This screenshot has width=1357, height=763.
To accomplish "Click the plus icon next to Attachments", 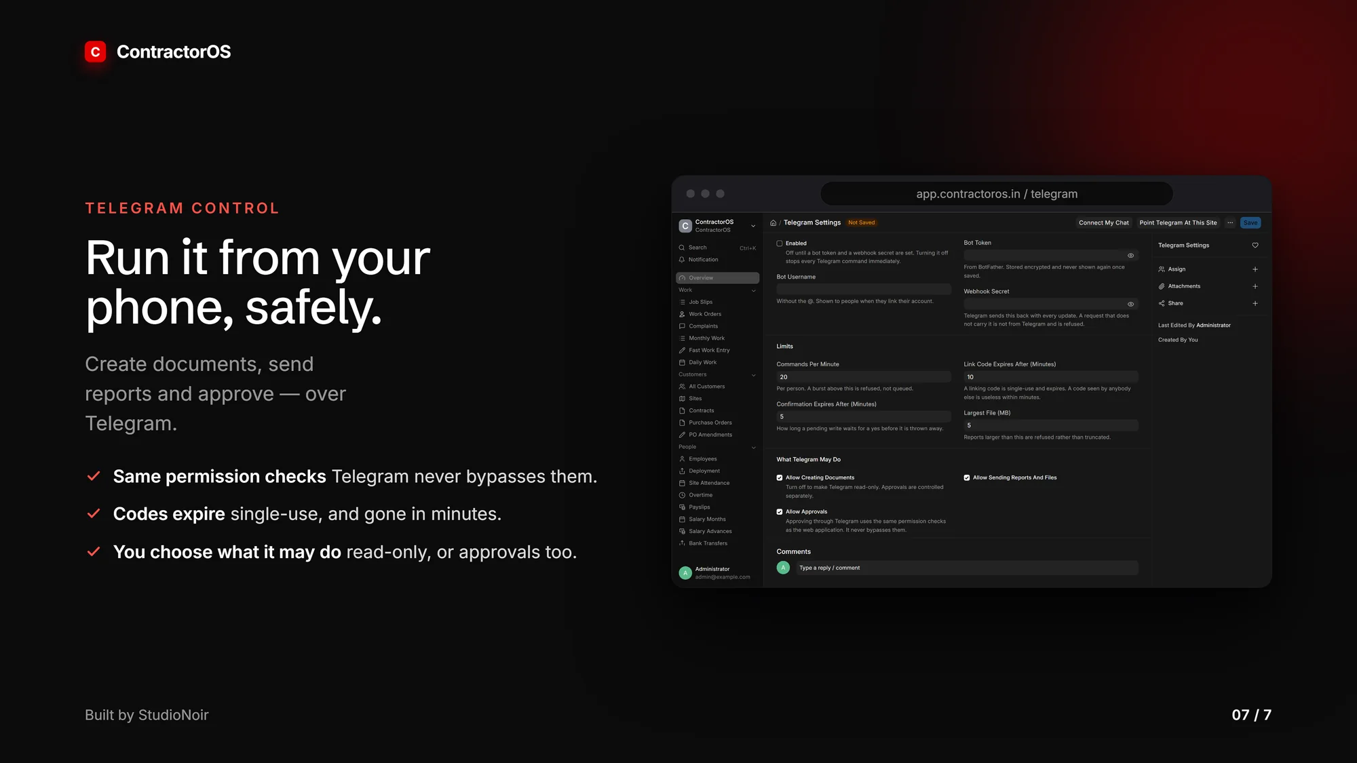I will coord(1255,286).
